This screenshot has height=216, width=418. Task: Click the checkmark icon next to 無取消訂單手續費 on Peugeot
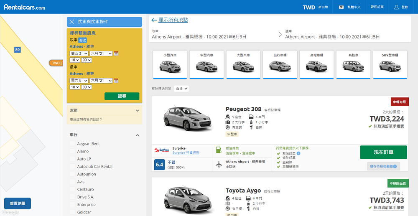(x=370, y=126)
